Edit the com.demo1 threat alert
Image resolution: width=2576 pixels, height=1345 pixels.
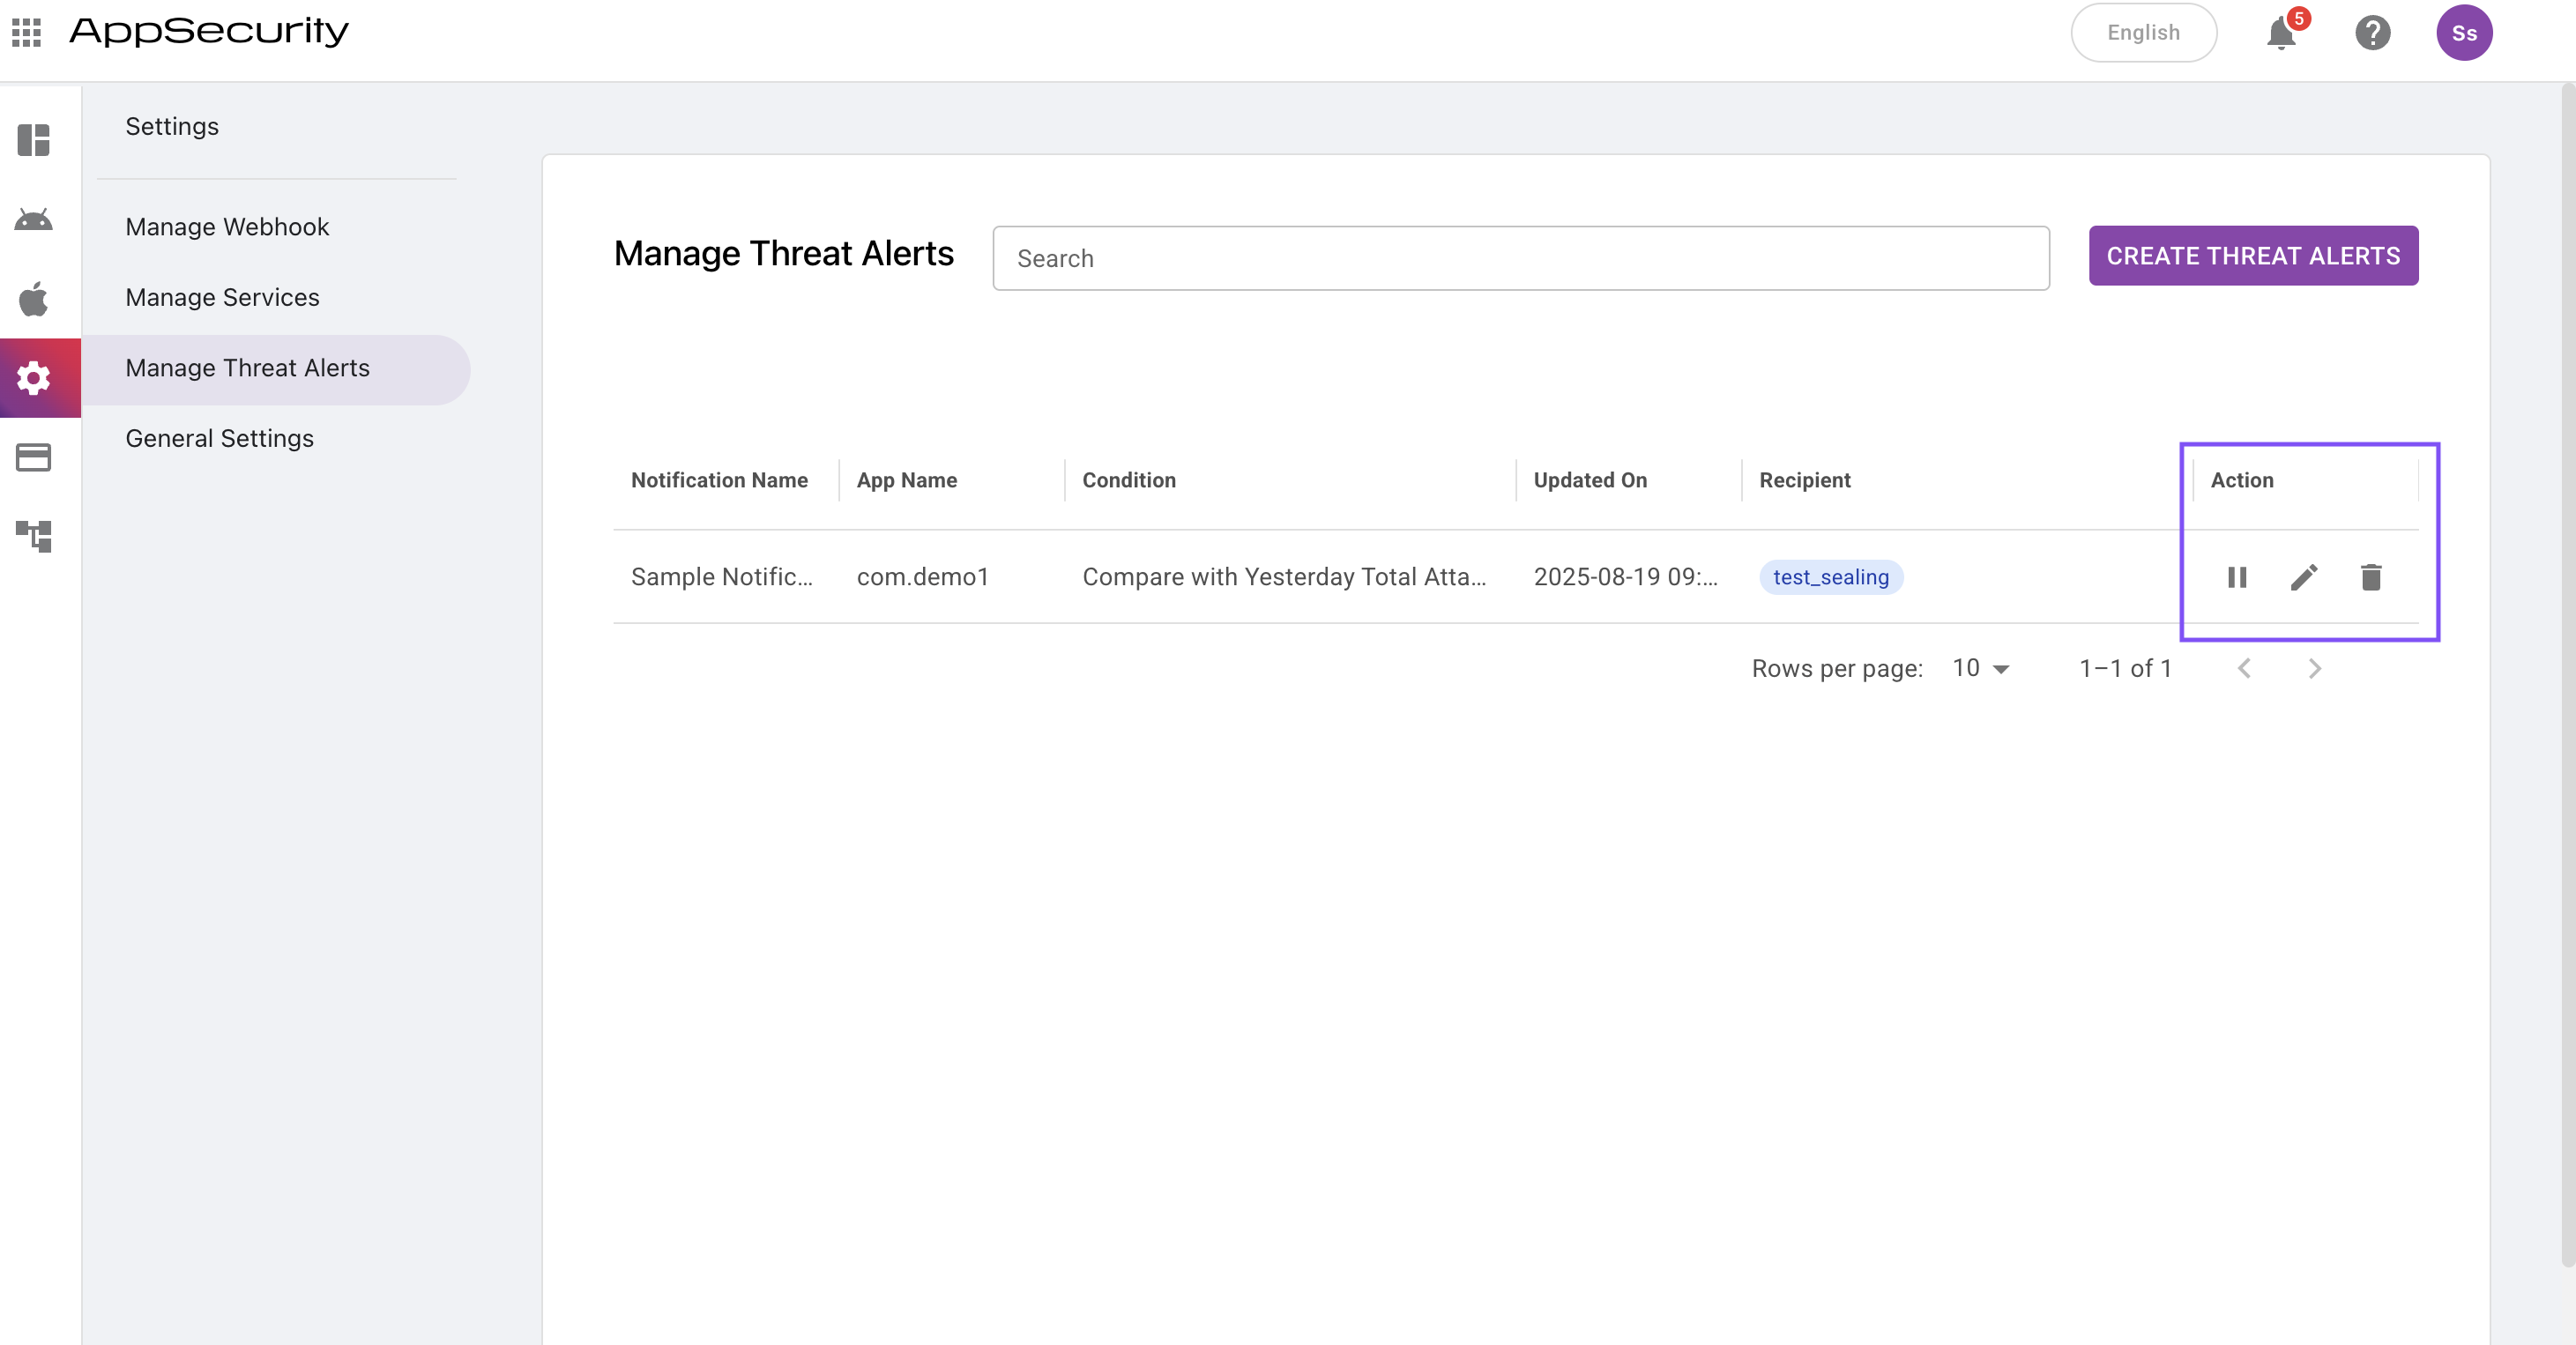tap(2304, 577)
